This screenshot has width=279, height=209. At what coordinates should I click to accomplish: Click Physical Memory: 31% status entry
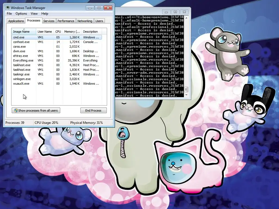[x=86, y=123]
